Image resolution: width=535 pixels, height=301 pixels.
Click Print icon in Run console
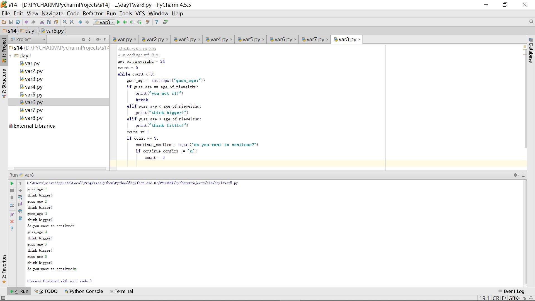point(20,211)
